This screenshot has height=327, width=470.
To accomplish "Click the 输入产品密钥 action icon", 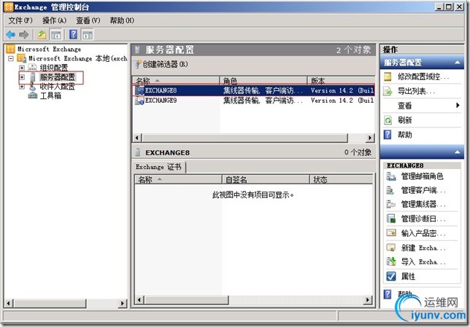I will pyautogui.click(x=391, y=233).
